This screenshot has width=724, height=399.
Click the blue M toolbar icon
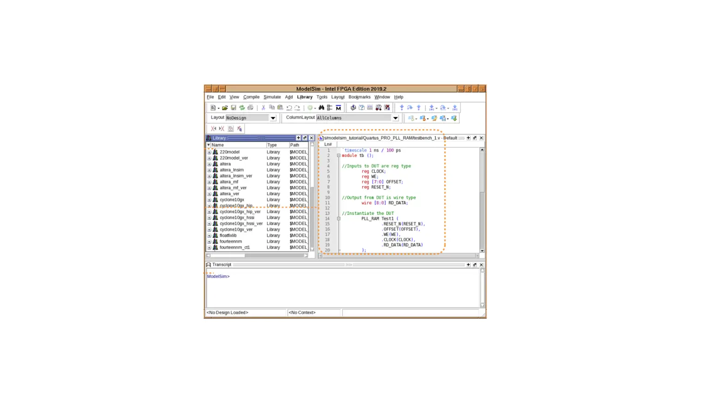pos(338,108)
